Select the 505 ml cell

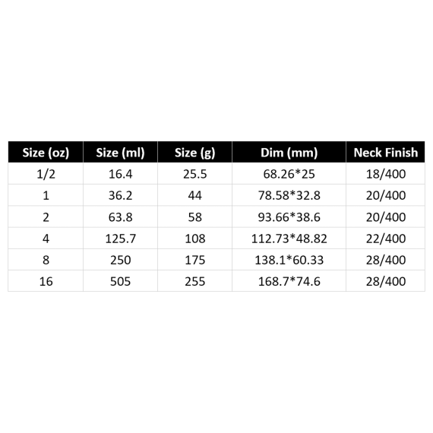tap(120, 281)
